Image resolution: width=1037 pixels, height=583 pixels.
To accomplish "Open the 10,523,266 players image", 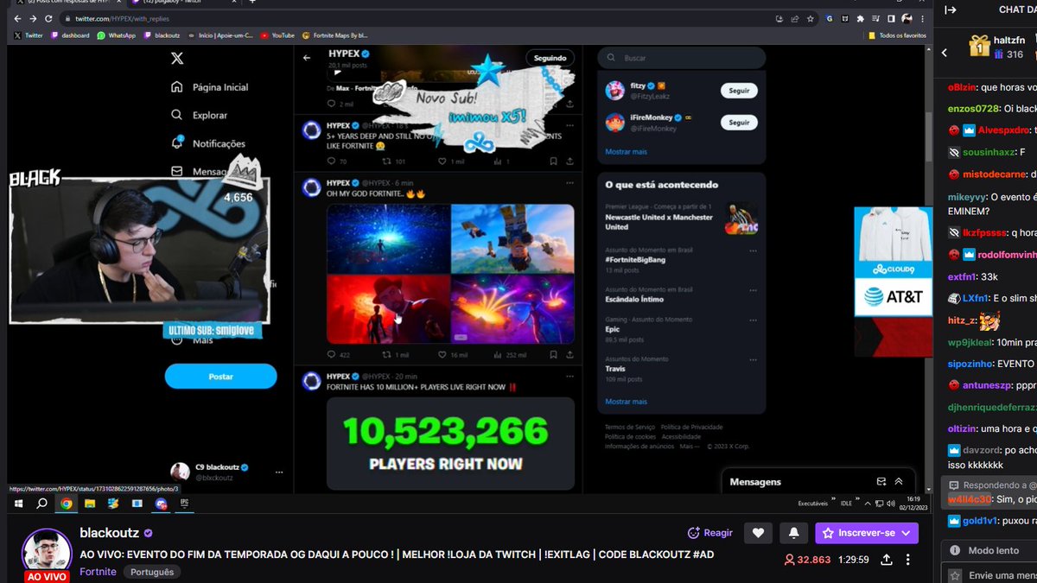I will coord(450,443).
